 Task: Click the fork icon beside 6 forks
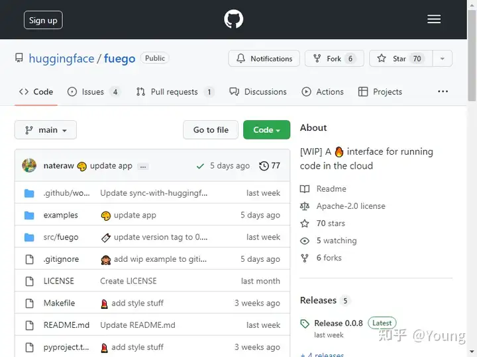305,258
